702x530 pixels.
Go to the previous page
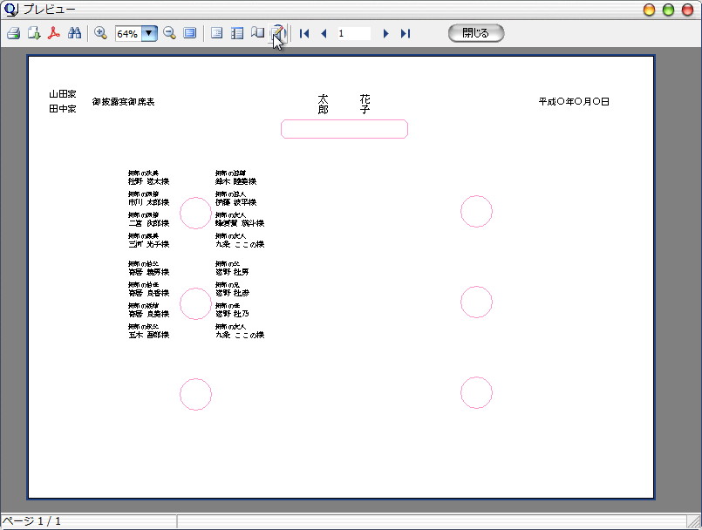(x=324, y=34)
